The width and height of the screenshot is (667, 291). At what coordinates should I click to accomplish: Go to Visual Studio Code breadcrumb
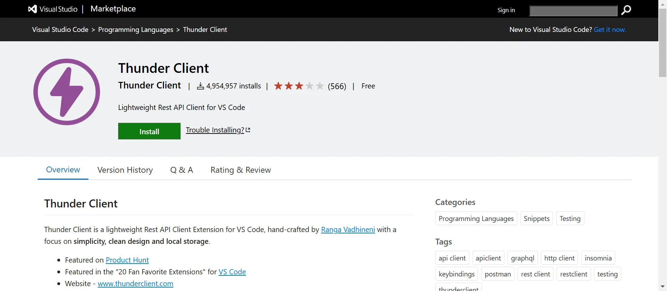(60, 29)
